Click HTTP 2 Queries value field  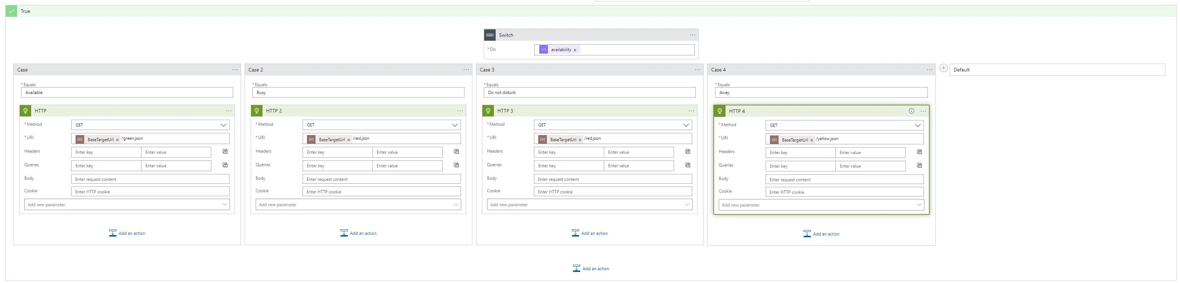coord(407,166)
